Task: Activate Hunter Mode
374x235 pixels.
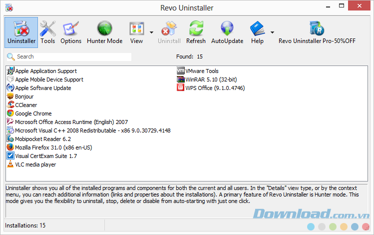Action: (x=105, y=32)
